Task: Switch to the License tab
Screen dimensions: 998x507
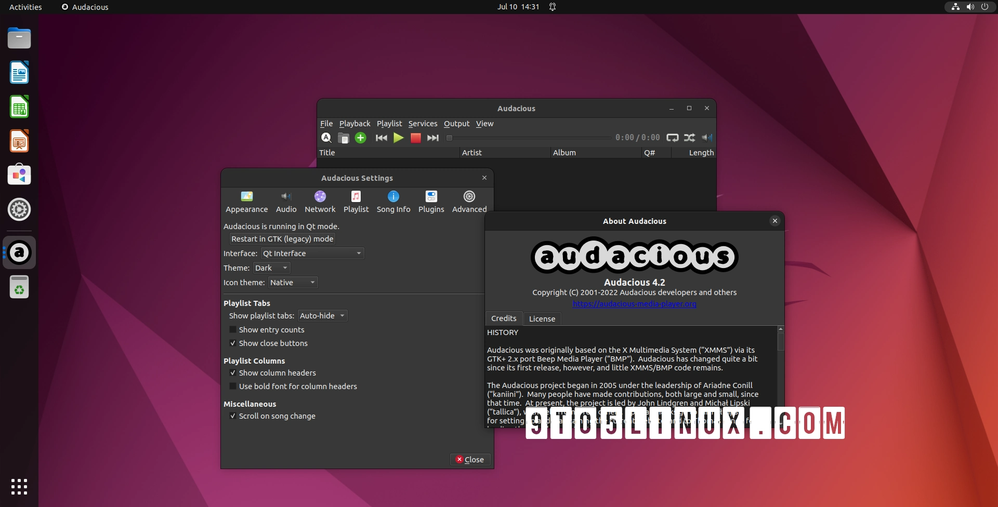Action: tap(542, 318)
